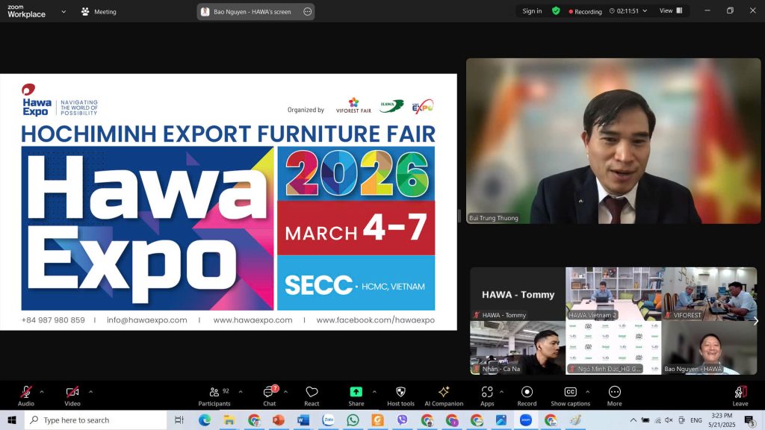Open the taskbar clock and date
The image size is (765, 430).
(722, 420)
